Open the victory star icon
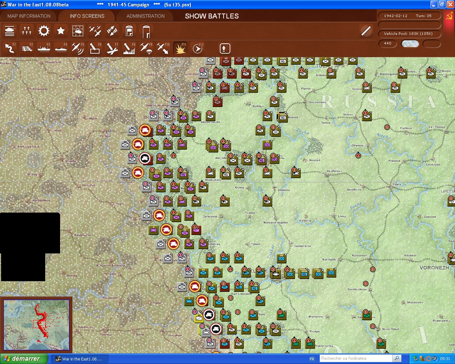The width and height of the screenshot is (455, 364). (61, 31)
